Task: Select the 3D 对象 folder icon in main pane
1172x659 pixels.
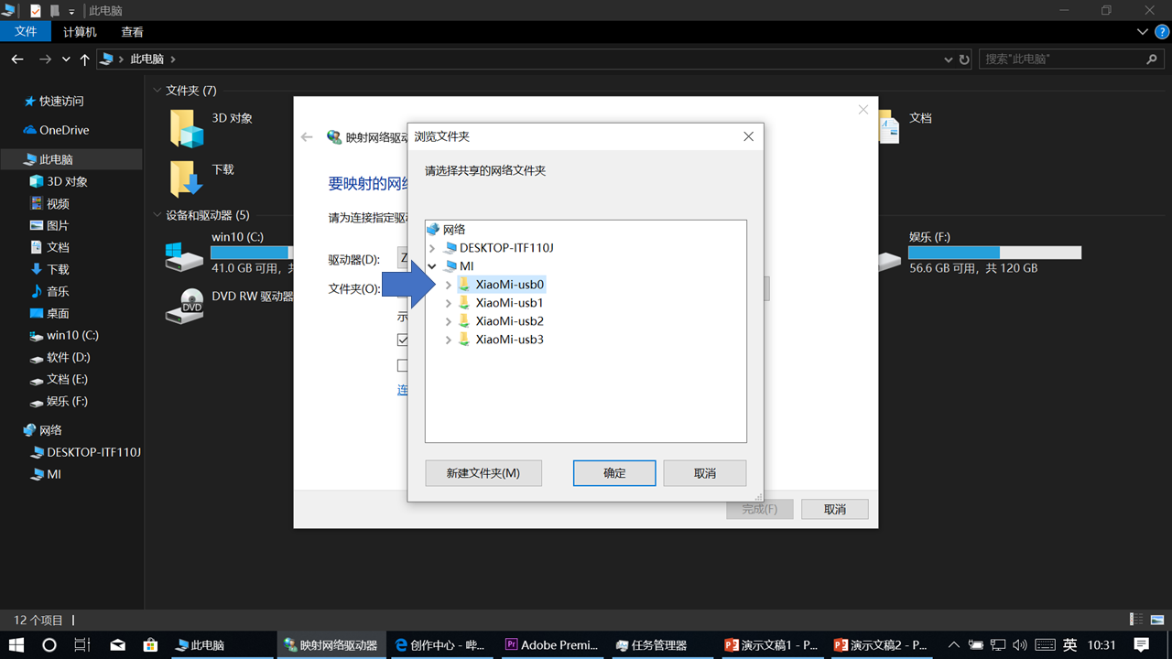Action: pos(187,128)
